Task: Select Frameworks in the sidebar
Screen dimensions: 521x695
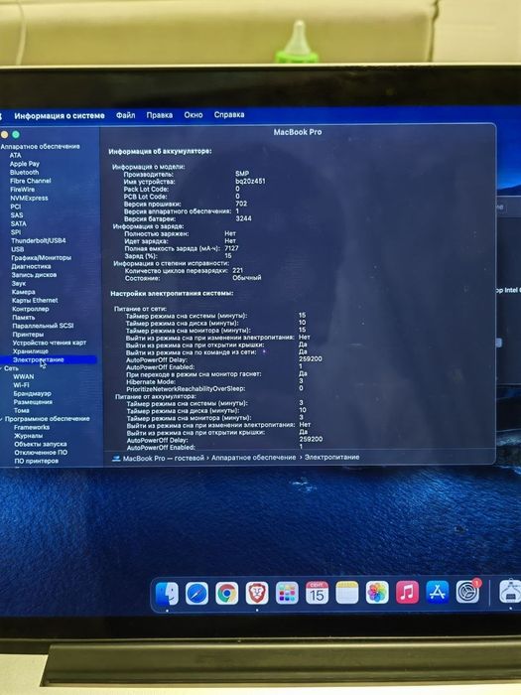Action: click(x=32, y=427)
